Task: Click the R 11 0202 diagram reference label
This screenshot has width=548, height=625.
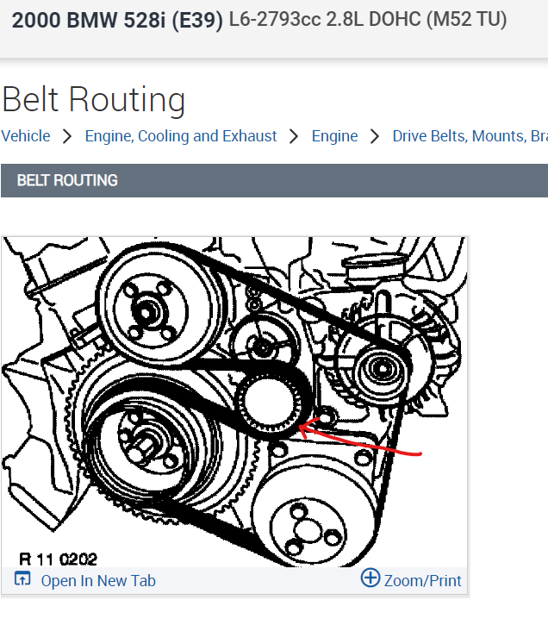Action: coord(58,559)
